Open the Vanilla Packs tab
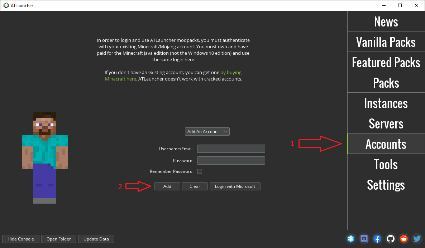Viewport: 425px width, 248px height. tap(386, 42)
